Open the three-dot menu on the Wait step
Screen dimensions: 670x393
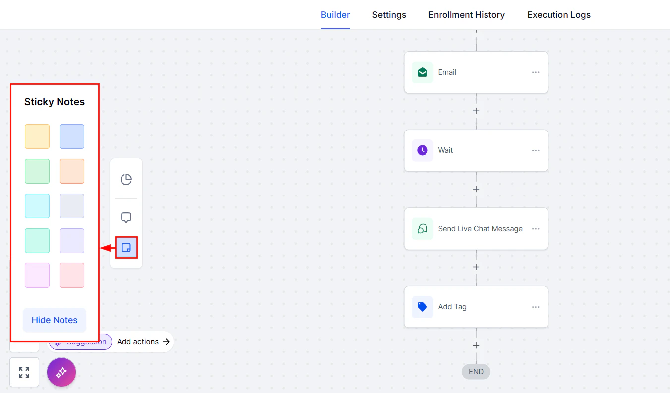click(x=535, y=150)
